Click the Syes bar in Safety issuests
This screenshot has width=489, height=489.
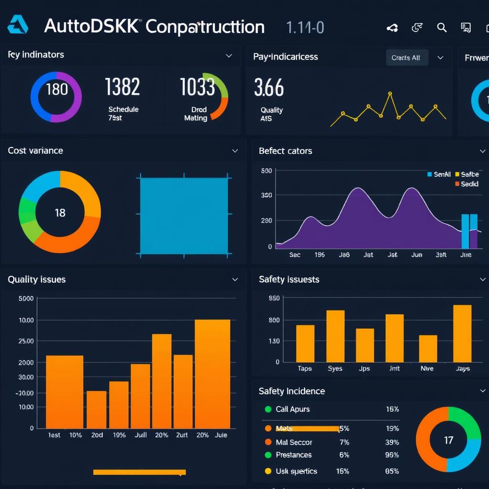(x=335, y=336)
